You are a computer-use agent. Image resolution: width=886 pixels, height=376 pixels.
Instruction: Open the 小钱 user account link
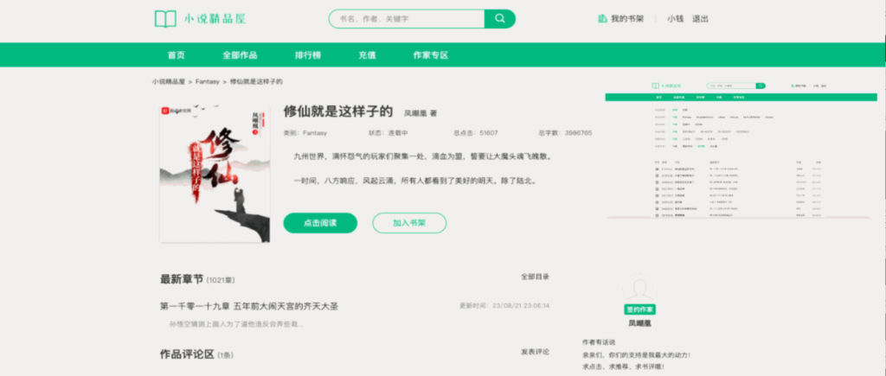[x=675, y=19]
